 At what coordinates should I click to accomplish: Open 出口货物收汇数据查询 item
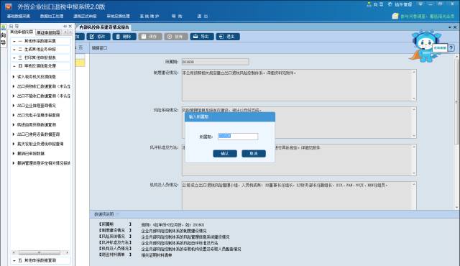(x=43, y=86)
